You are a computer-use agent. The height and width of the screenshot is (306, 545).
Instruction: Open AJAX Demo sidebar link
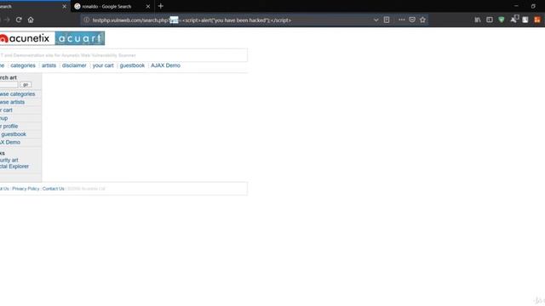10,142
